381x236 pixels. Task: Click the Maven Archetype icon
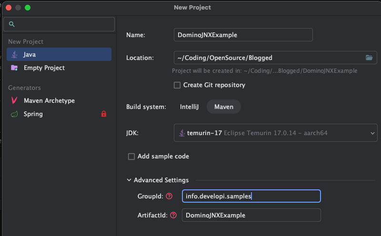tap(14, 100)
